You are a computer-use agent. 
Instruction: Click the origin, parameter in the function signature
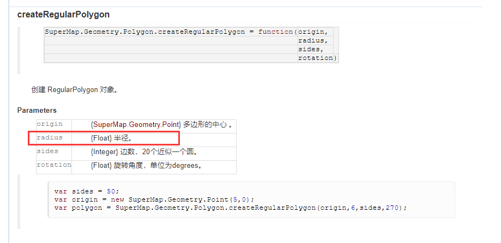click(x=313, y=32)
